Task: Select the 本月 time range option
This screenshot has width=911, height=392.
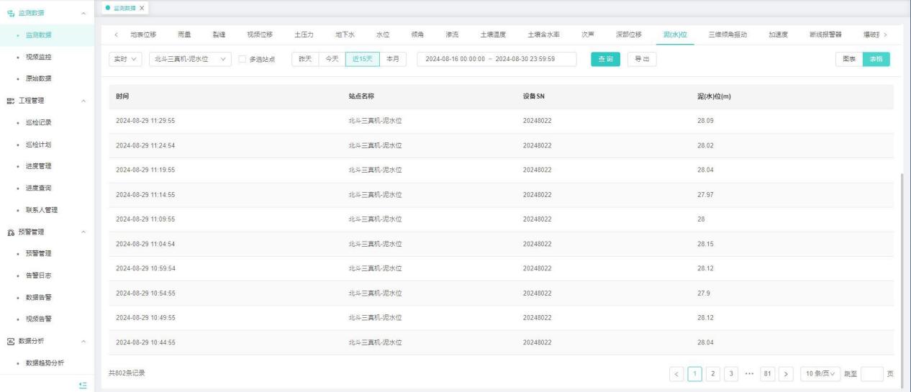Action: point(393,59)
